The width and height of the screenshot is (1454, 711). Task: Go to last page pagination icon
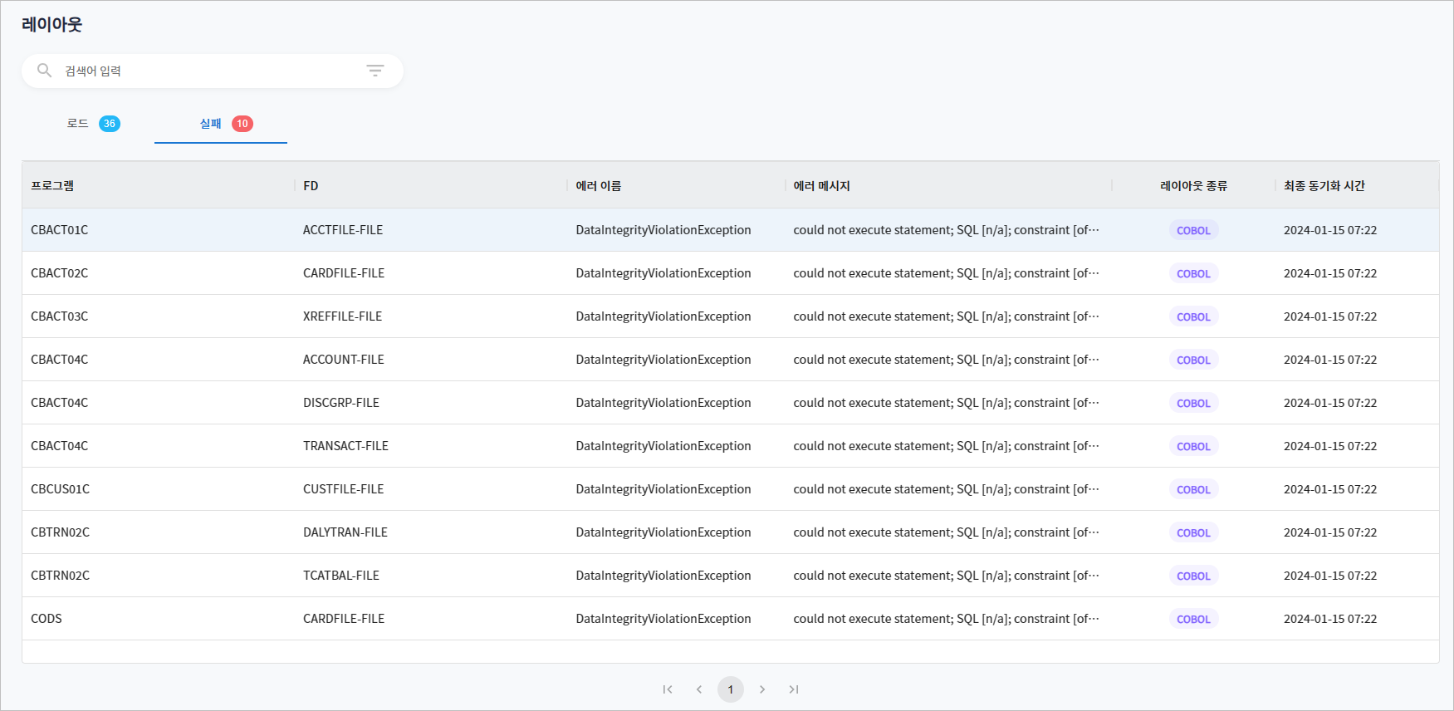(794, 689)
